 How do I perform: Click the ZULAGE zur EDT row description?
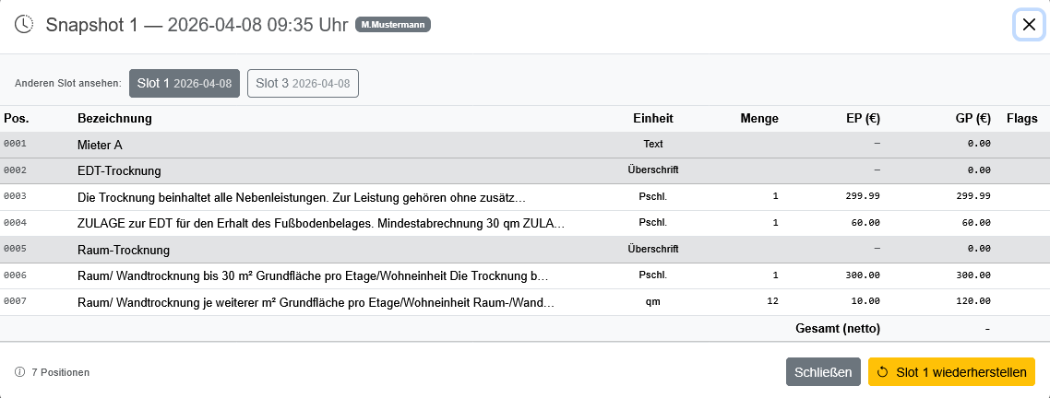tap(321, 224)
